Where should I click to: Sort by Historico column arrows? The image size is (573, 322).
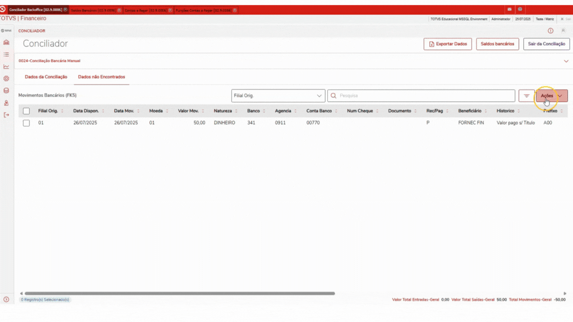click(x=519, y=111)
